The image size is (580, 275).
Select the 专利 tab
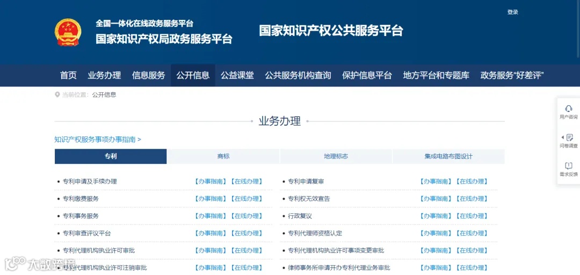click(111, 156)
